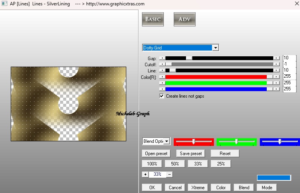Viewport: 300px width, 193px height.
Task: Click the zoom out minus button
Action: (x=170, y=174)
